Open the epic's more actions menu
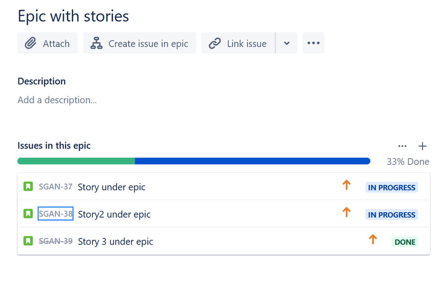This screenshot has height=281, width=448. (313, 43)
